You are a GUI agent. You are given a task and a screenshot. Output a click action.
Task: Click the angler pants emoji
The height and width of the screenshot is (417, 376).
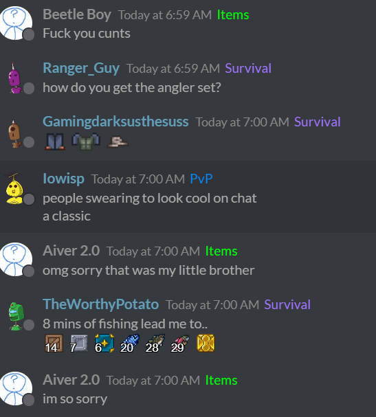pos(54,142)
